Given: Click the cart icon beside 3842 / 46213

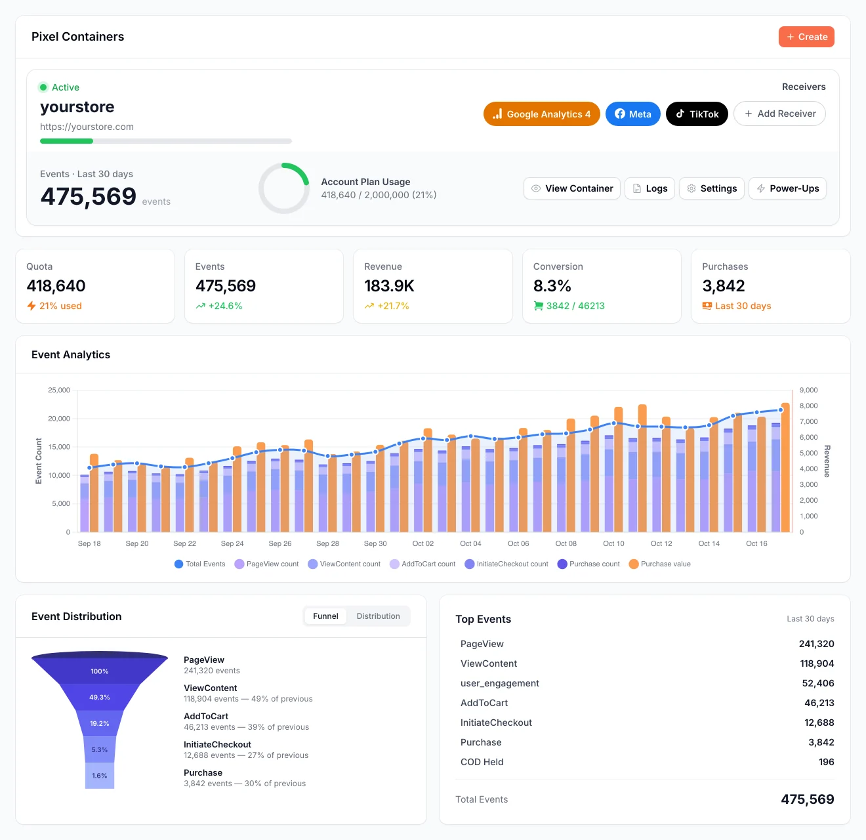Looking at the screenshot, I should (x=539, y=306).
